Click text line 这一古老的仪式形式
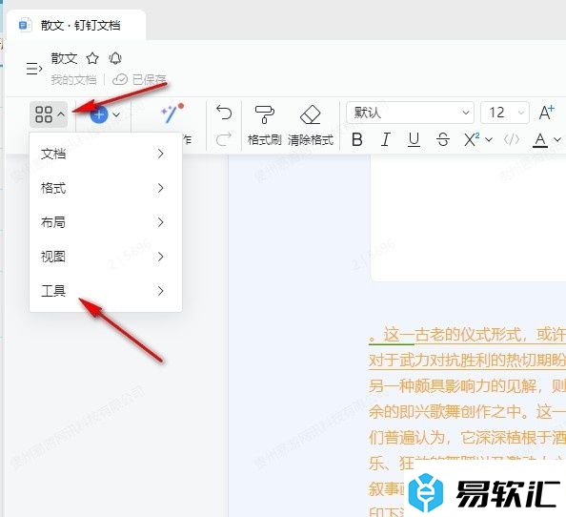This screenshot has height=517, width=566. [x=467, y=335]
